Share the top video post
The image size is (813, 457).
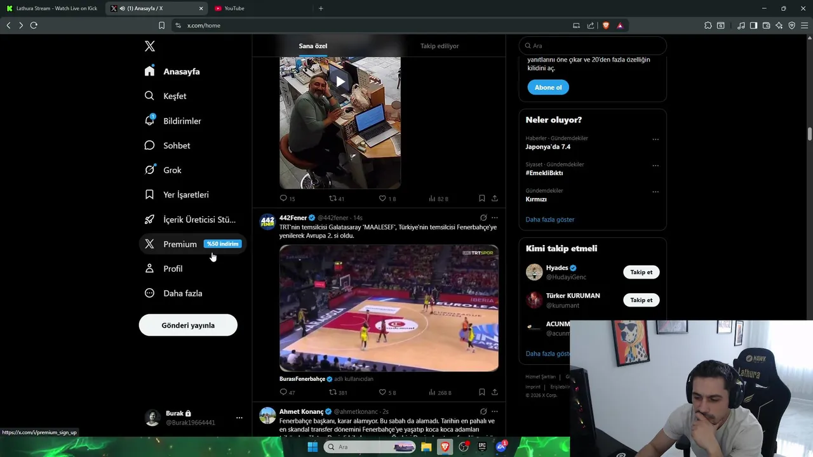(x=495, y=198)
